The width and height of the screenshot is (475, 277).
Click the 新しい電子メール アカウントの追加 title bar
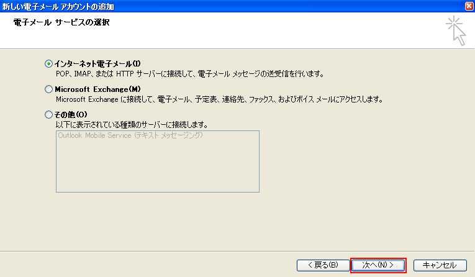pyautogui.click(x=58, y=6)
